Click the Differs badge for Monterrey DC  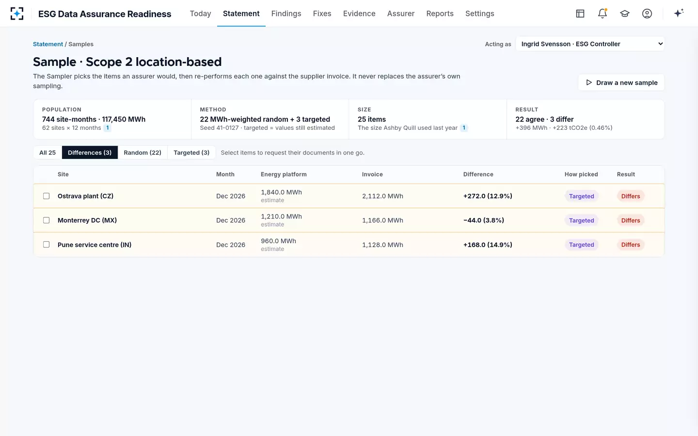pos(631,220)
